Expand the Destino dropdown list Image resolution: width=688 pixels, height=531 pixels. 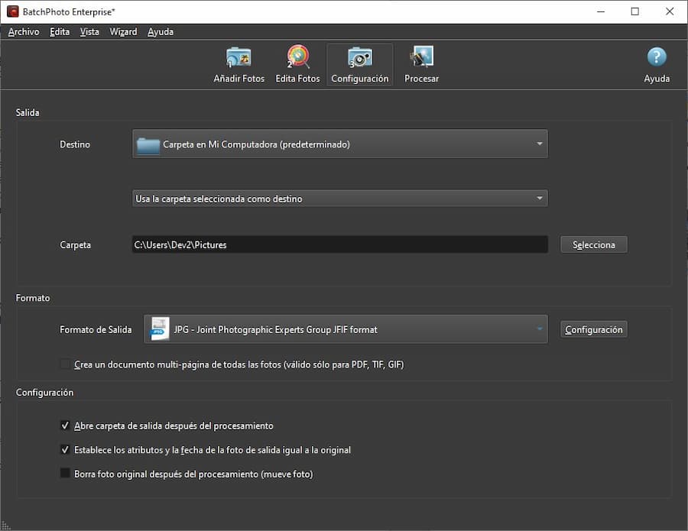(339, 144)
